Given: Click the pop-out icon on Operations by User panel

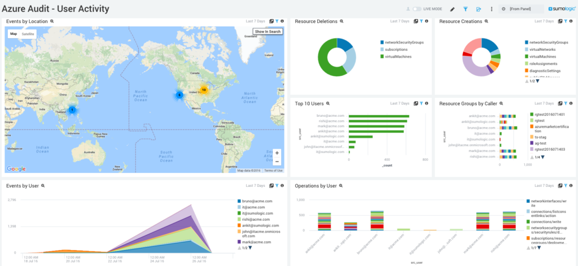Looking at the screenshot, I should click(x=561, y=186).
